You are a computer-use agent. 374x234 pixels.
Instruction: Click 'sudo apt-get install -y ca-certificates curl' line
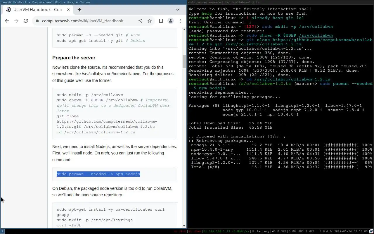(x=111, y=209)
